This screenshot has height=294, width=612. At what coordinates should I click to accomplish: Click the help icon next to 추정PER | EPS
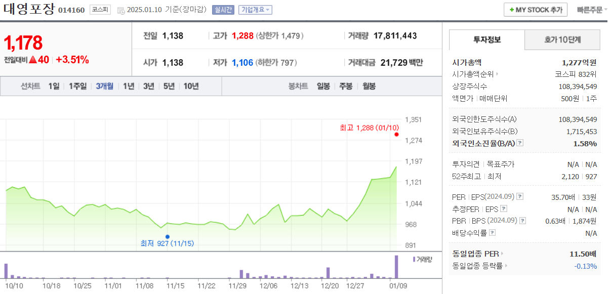[503, 208]
